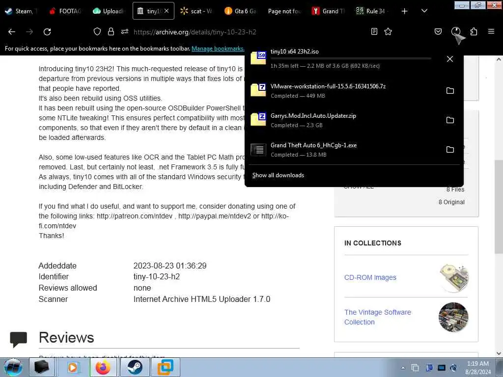The image size is (503, 377).
Task: Switch to the Grand Th tab
Action: click(328, 11)
